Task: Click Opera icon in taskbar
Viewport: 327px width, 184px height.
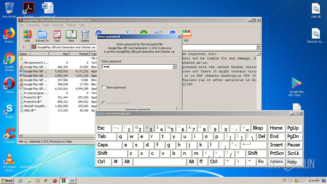Action: (x=55, y=181)
